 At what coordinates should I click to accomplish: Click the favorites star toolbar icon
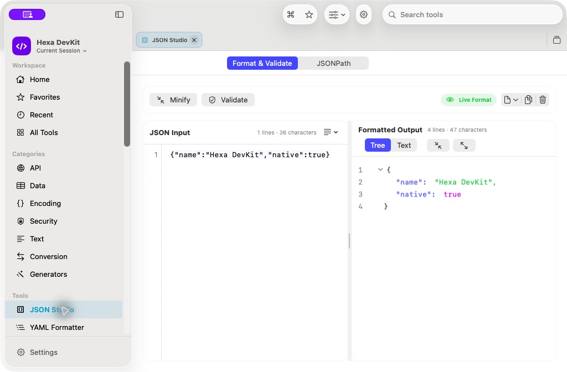tap(309, 14)
